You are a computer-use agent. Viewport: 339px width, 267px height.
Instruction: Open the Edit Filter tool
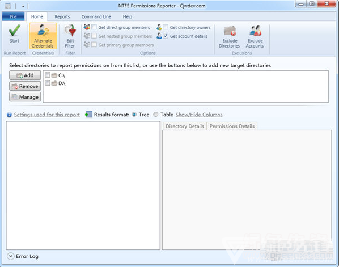pyautogui.click(x=70, y=36)
